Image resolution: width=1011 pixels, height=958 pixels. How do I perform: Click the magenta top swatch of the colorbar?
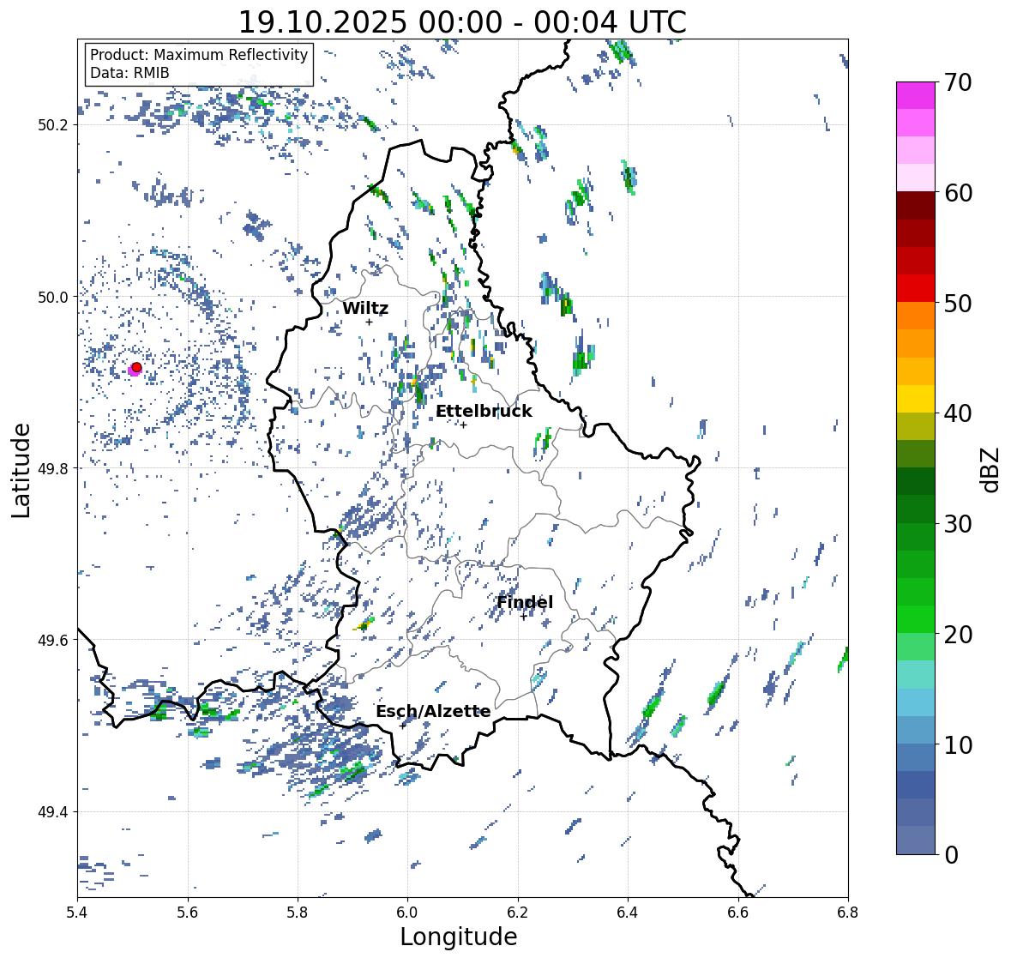click(916, 95)
